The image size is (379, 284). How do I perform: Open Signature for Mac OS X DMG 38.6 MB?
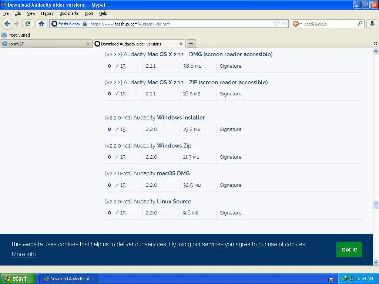pos(231,66)
